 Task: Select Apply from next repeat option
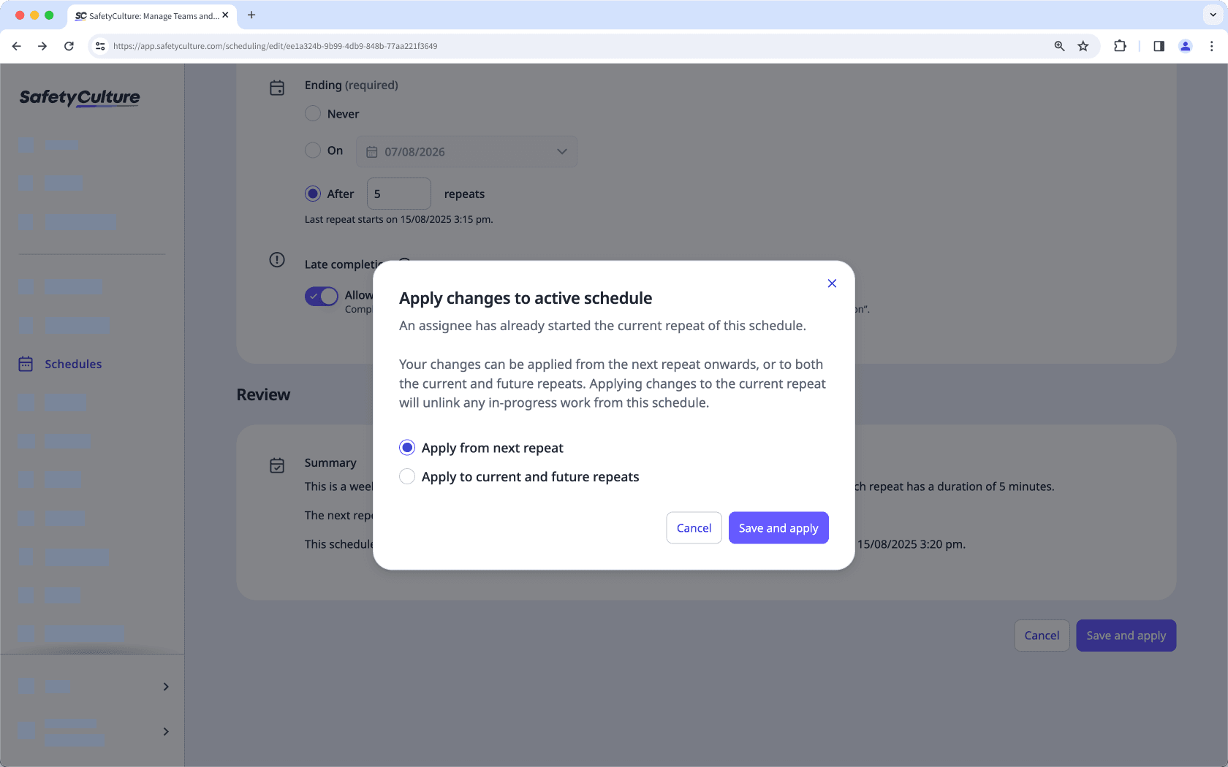(407, 448)
